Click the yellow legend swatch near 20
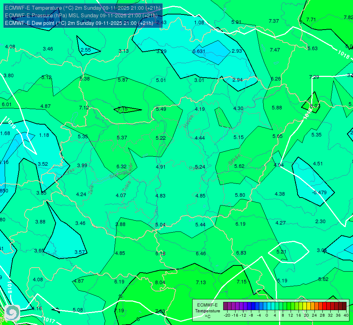The height and width of the screenshot is (325, 353). coord(305,306)
